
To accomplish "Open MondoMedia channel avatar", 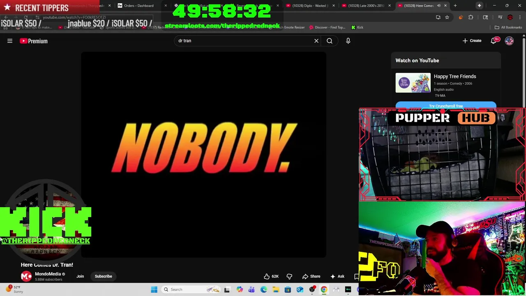I will tap(26, 276).
